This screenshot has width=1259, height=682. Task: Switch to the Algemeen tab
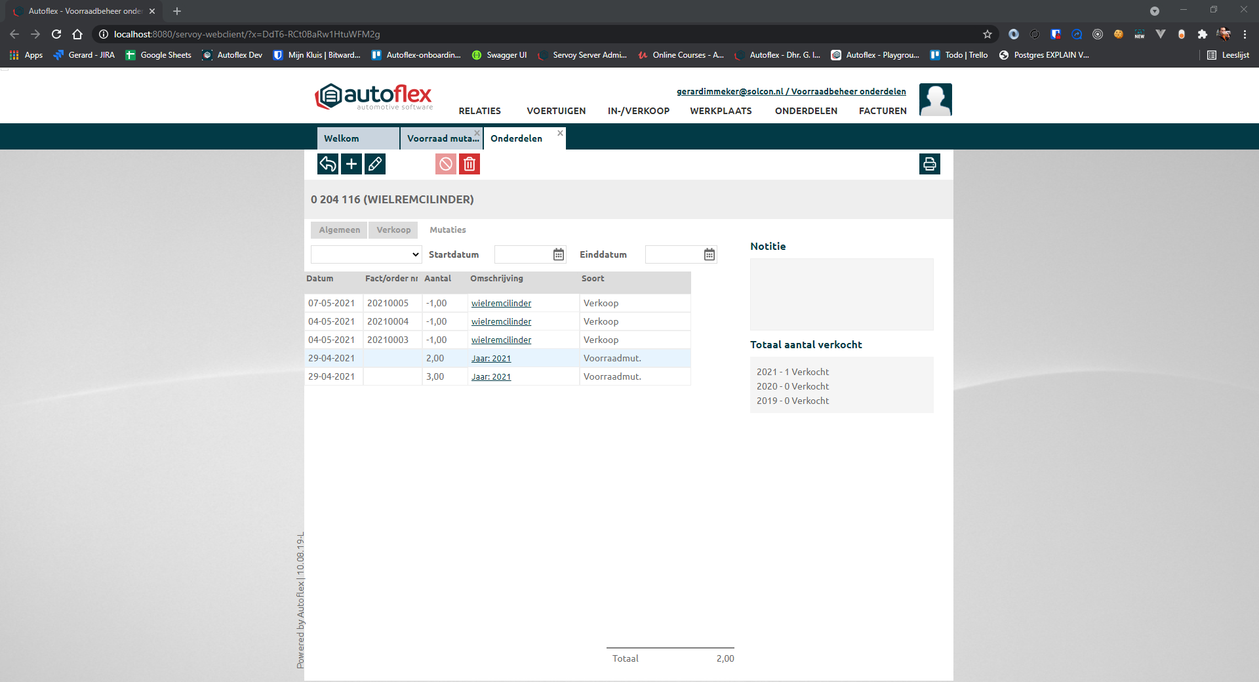[339, 230]
